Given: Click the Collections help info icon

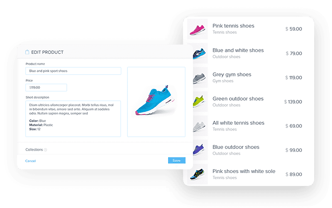Looking at the screenshot, I should pyautogui.click(x=45, y=150).
